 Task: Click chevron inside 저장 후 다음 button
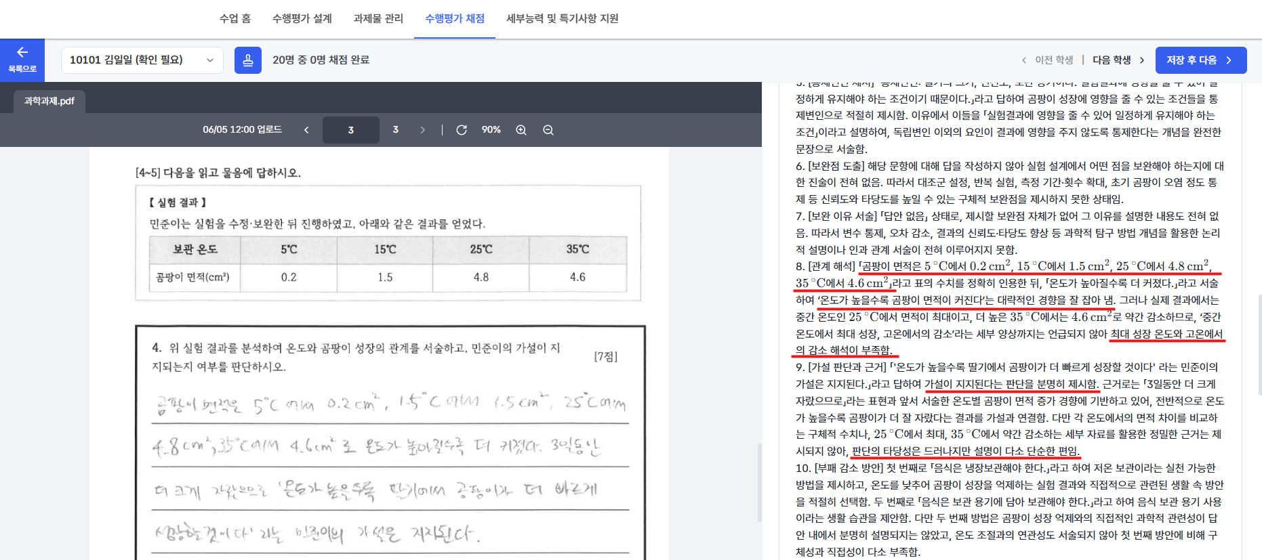pyautogui.click(x=1229, y=60)
